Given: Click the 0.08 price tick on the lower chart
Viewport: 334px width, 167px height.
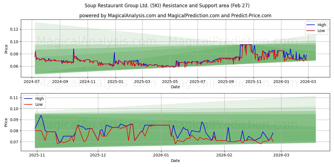Looking at the screenshot, I should 14,131.
